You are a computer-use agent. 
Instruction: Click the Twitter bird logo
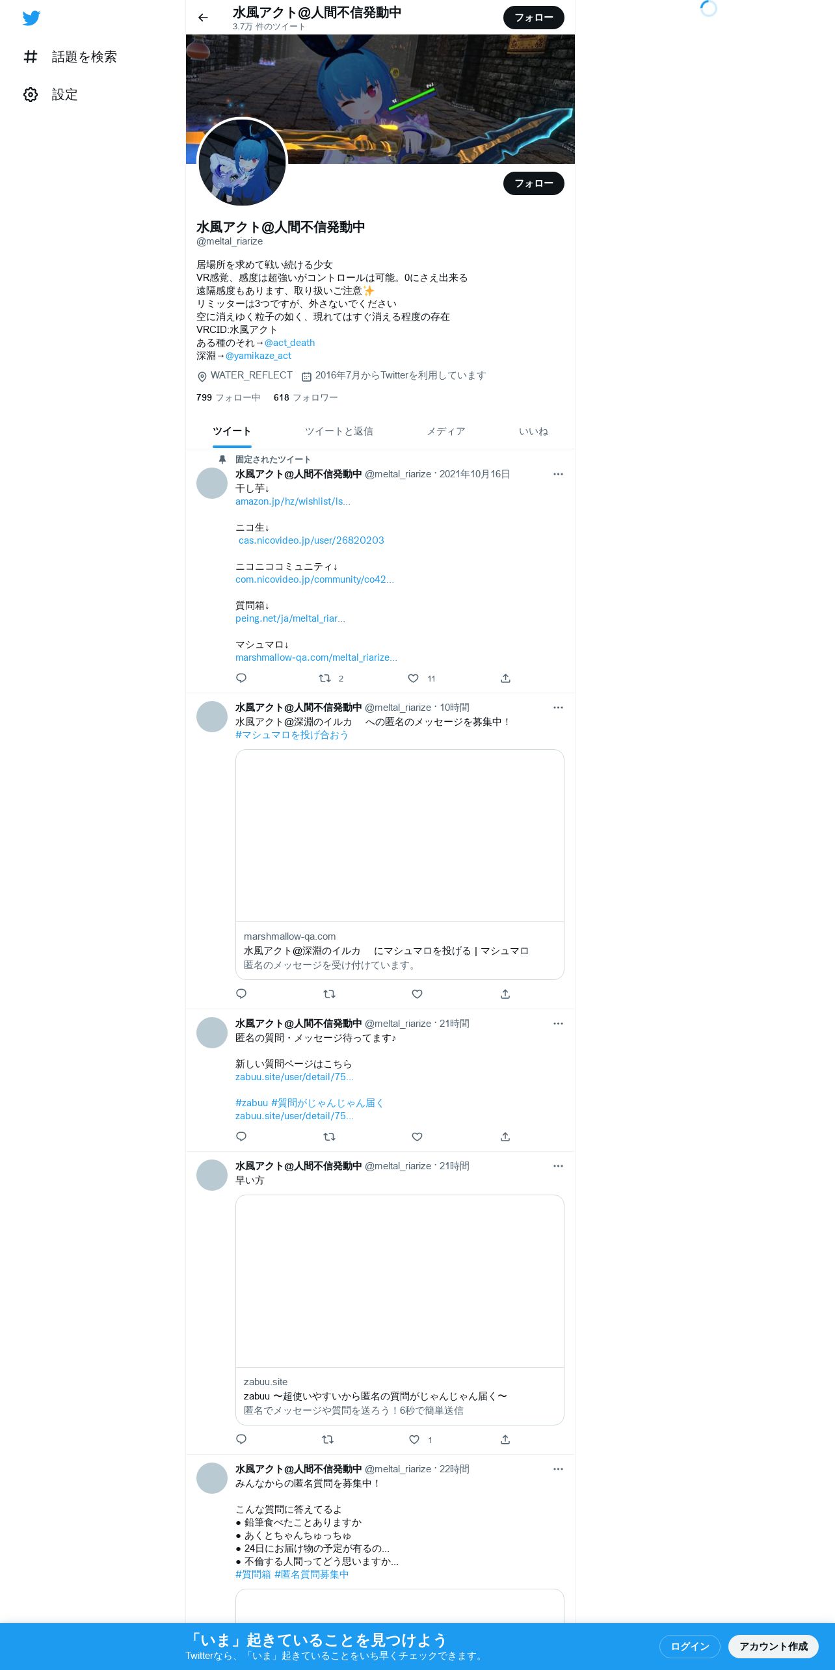(31, 18)
